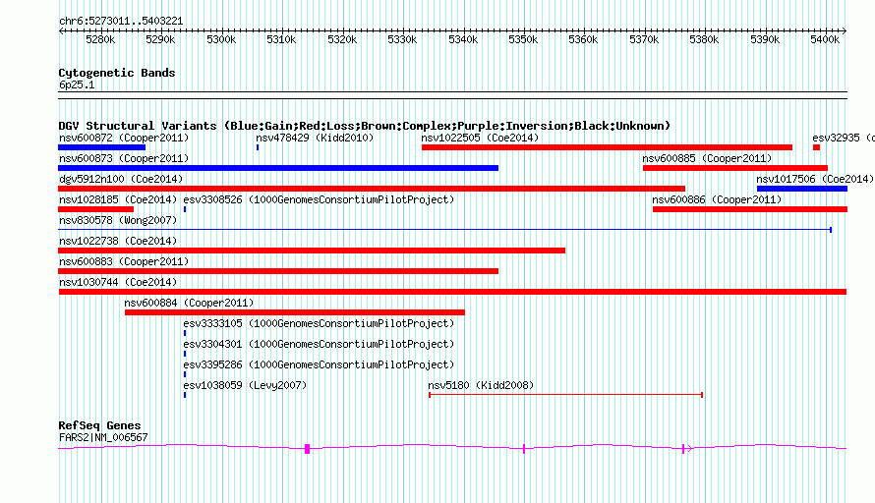Click the esv3308526 small blue marker
This screenshot has height=503, width=875.
pos(185,209)
